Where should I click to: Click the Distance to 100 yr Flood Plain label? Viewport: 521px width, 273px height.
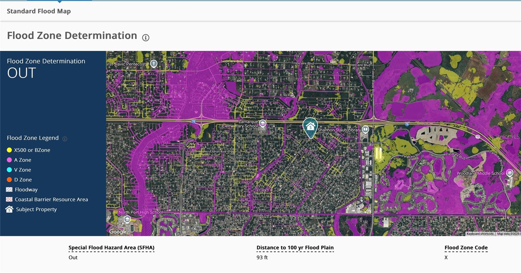coord(295,248)
